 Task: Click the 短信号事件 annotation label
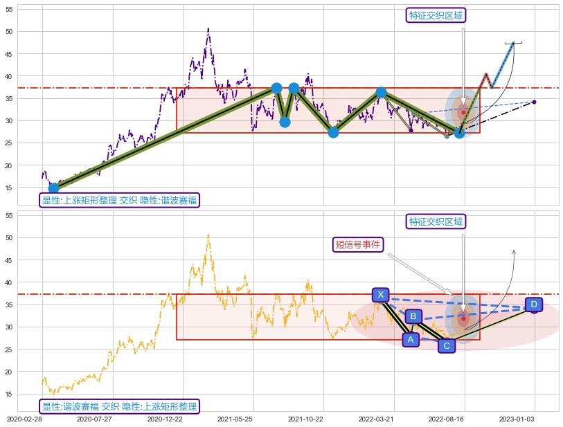pyautogui.click(x=358, y=244)
